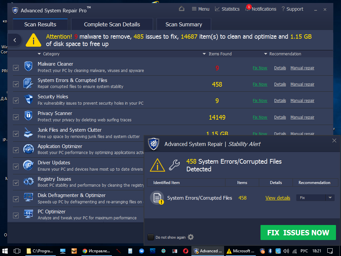Toggle System Errors & Corrupted Files checkbox
The height and width of the screenshot is (256, 341).
point(16,84)
